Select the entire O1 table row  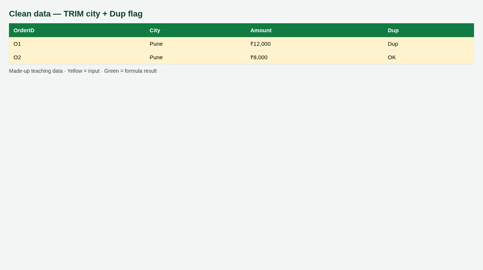tap(241, 44)
